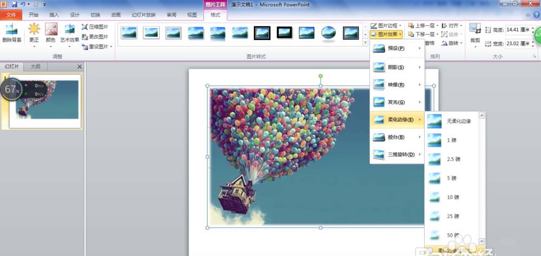The width and height of the screenshot is (541, 256).
Task: Switch to the 幻灯片 slides pane tab
Action: tap(12, 67)
